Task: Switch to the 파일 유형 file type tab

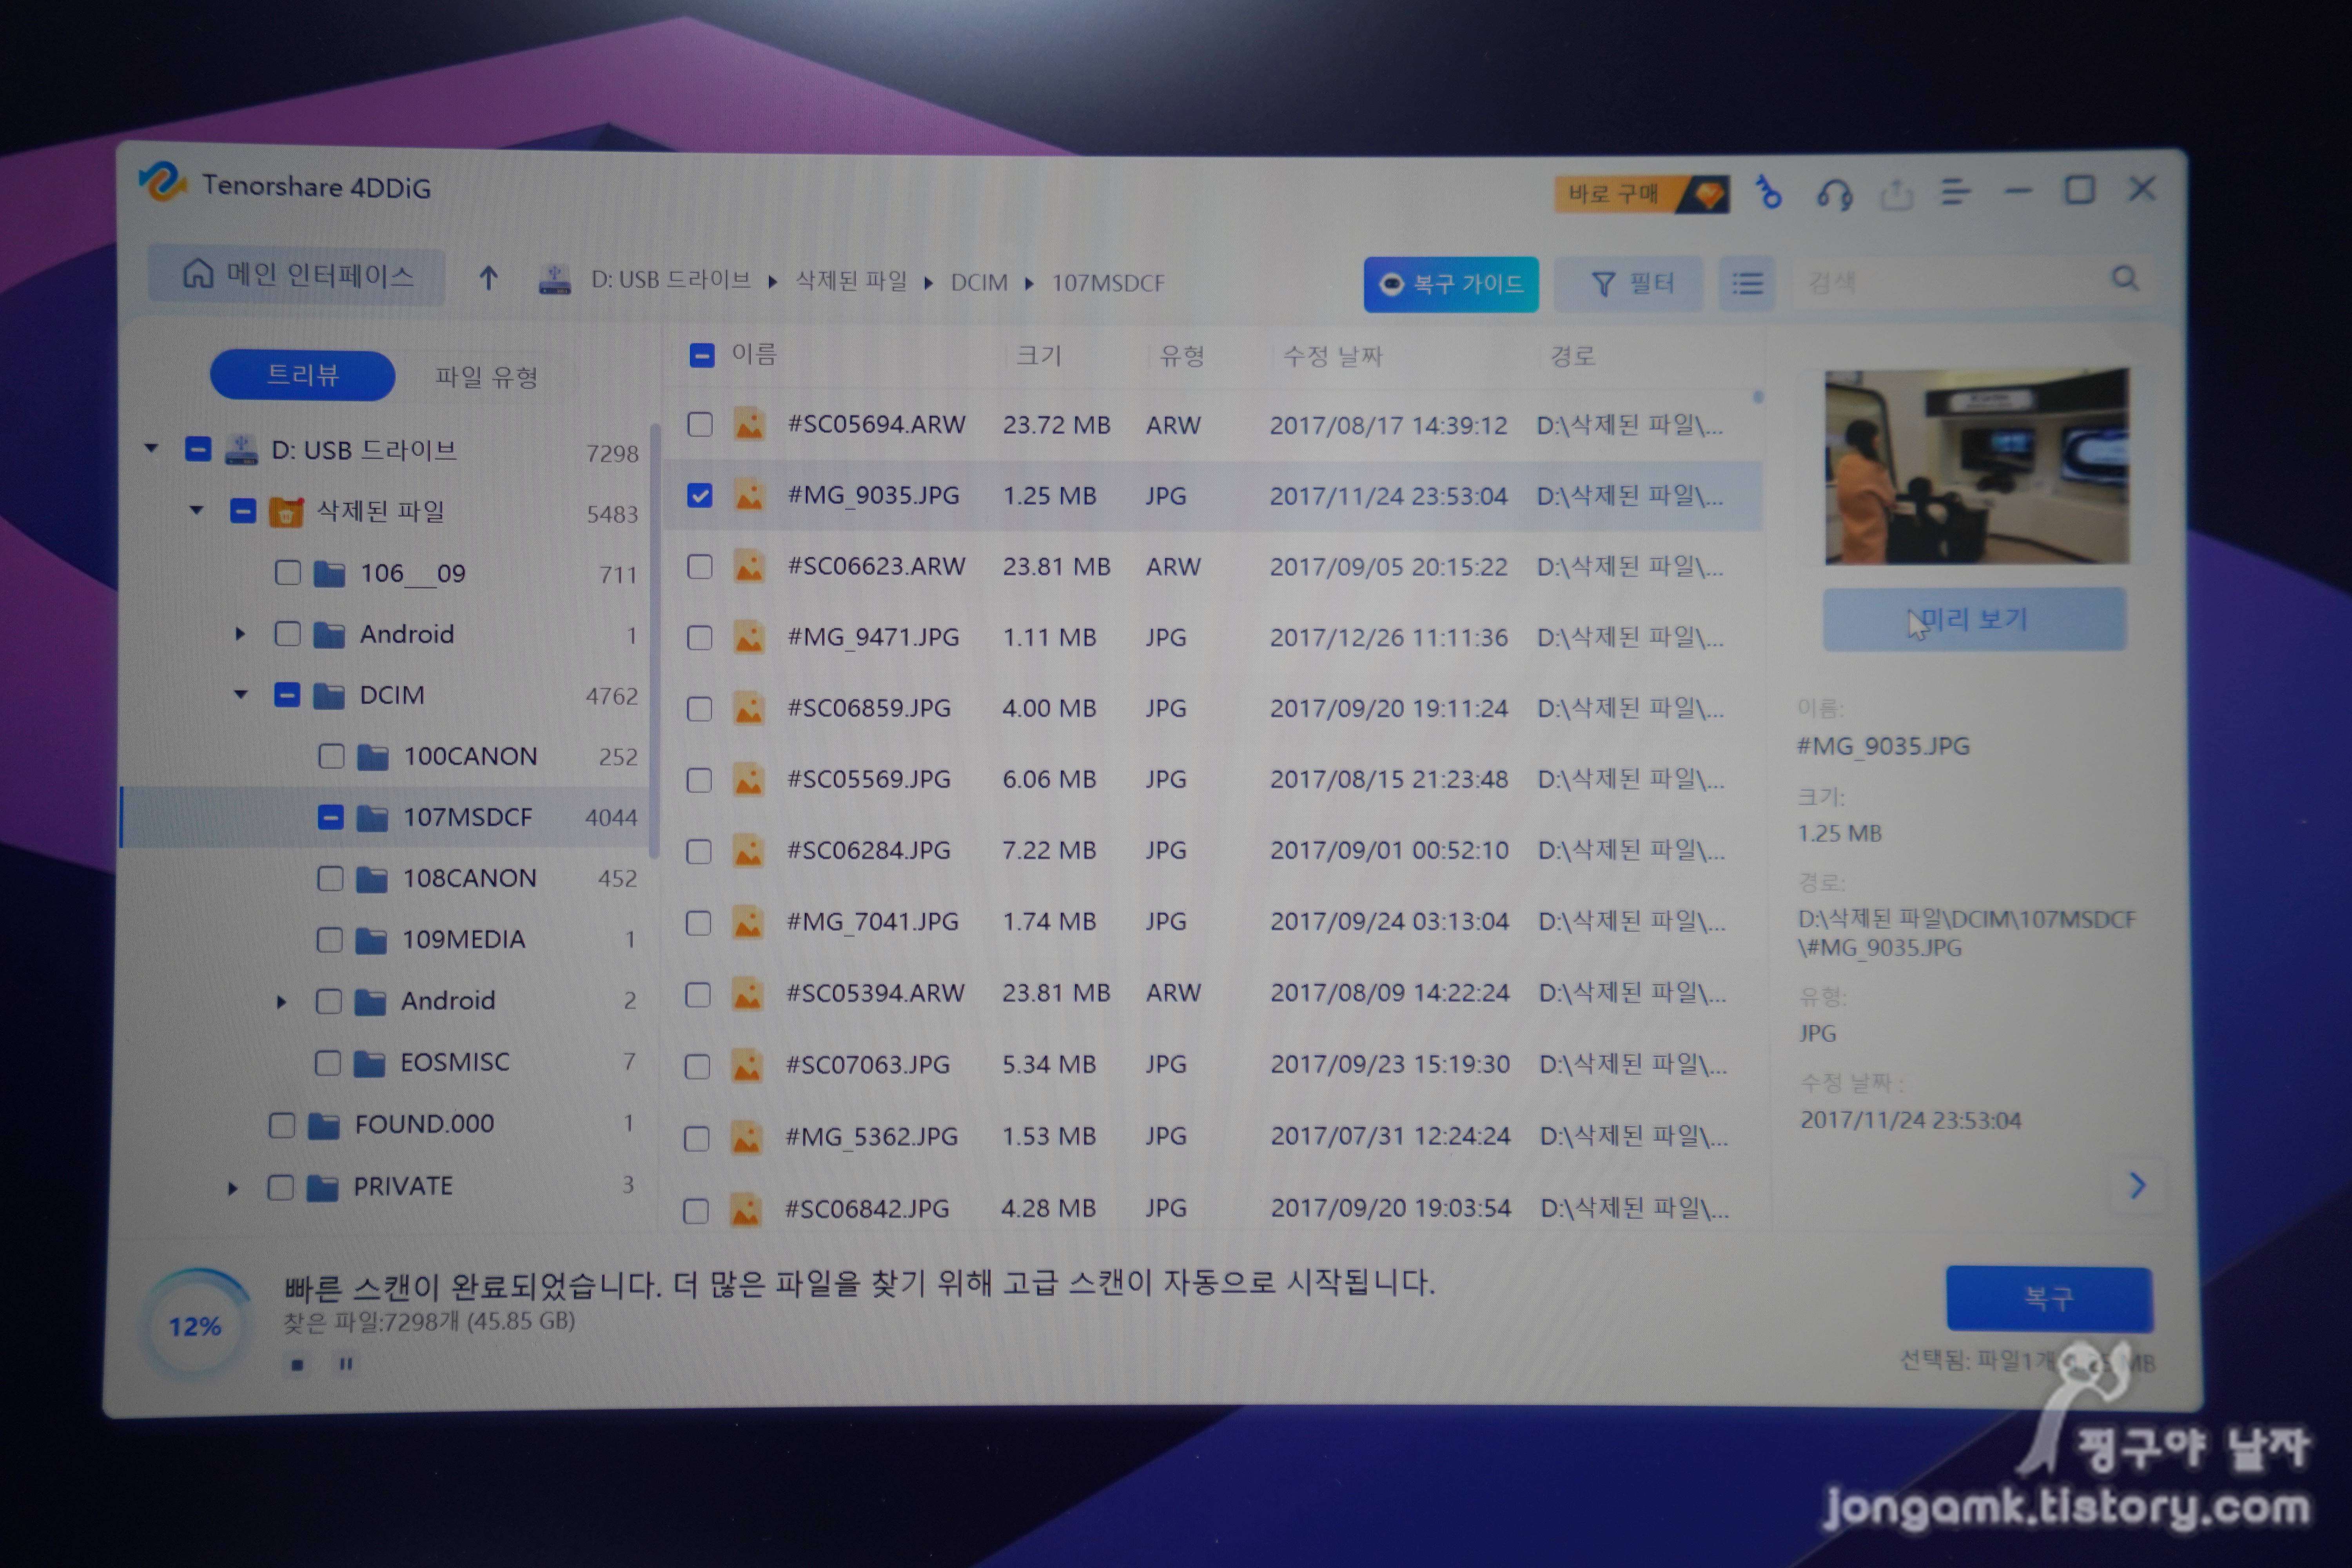Action: pyautogui.click(x=487, y=377)
